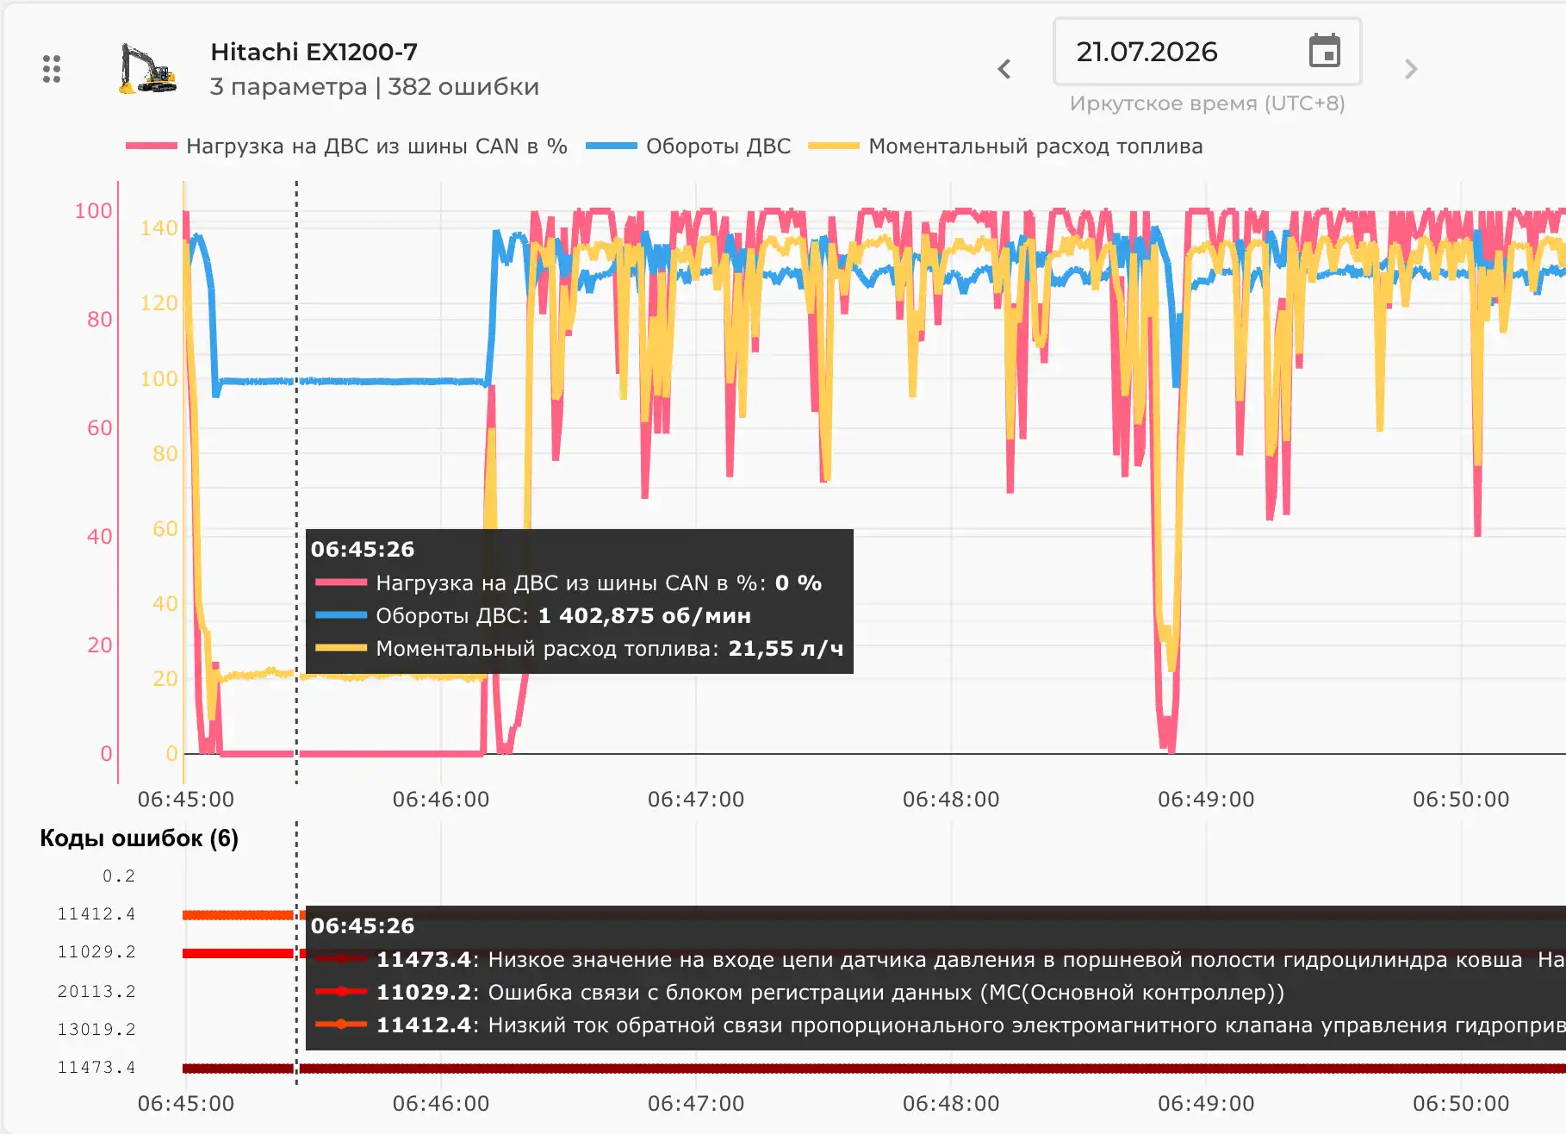Click the drag handle grid icon
Image resolution: width=1566 pixels, height=1134 pixels.
(x=52, y=69)
